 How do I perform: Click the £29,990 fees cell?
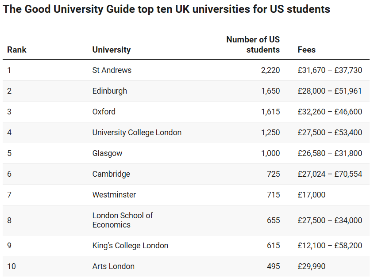point(311,266)
